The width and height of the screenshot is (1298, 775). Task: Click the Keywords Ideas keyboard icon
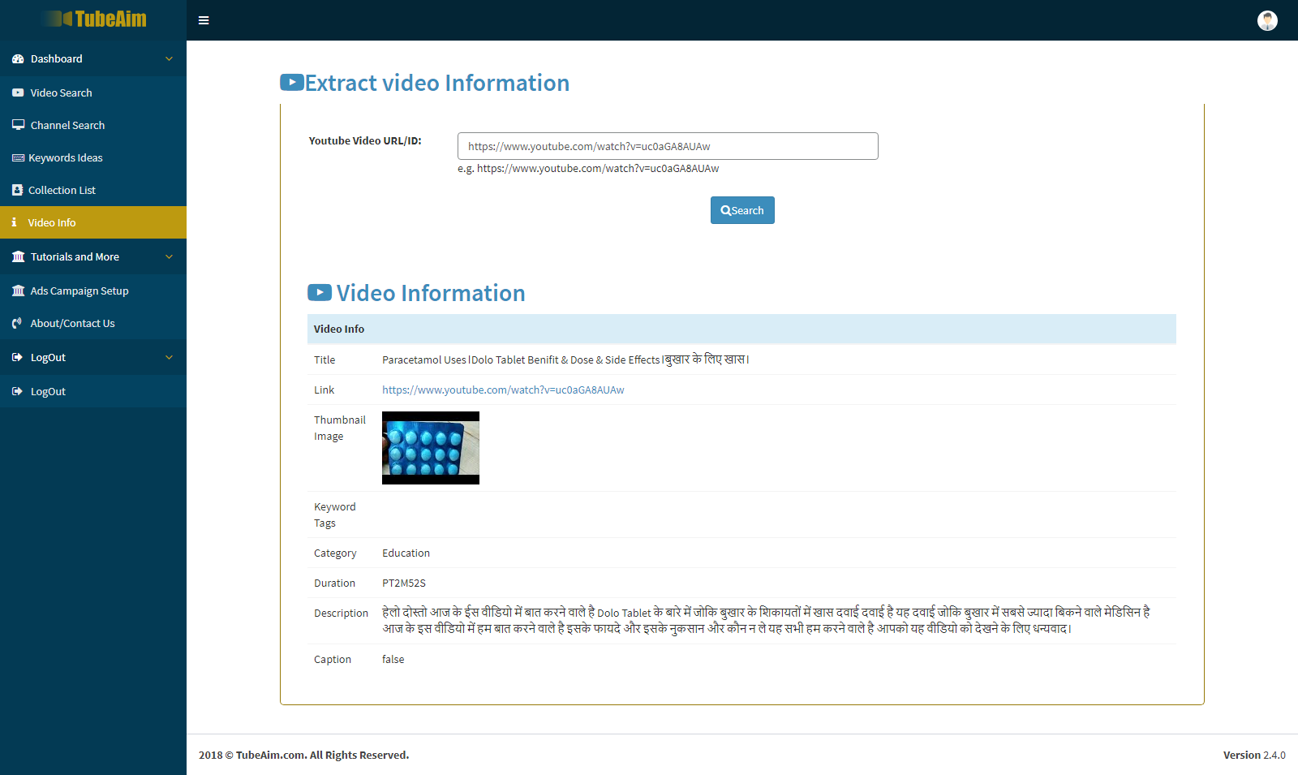(18, 157)
